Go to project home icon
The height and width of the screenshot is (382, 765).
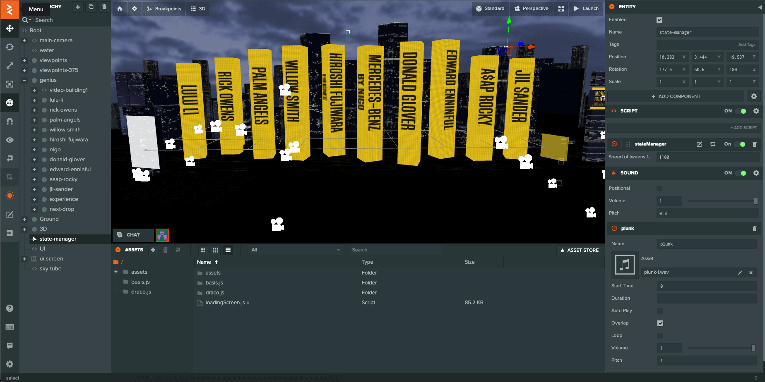(x=120, y=9)
